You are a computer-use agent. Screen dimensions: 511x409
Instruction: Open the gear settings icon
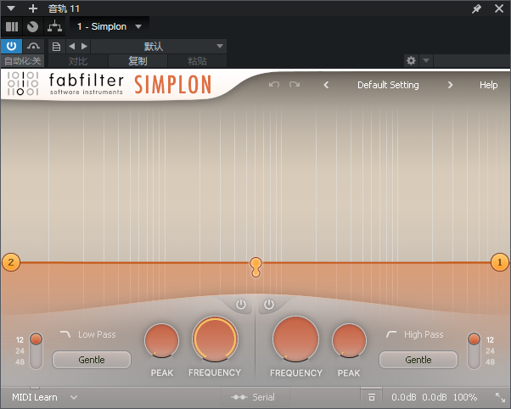[411, 60]
